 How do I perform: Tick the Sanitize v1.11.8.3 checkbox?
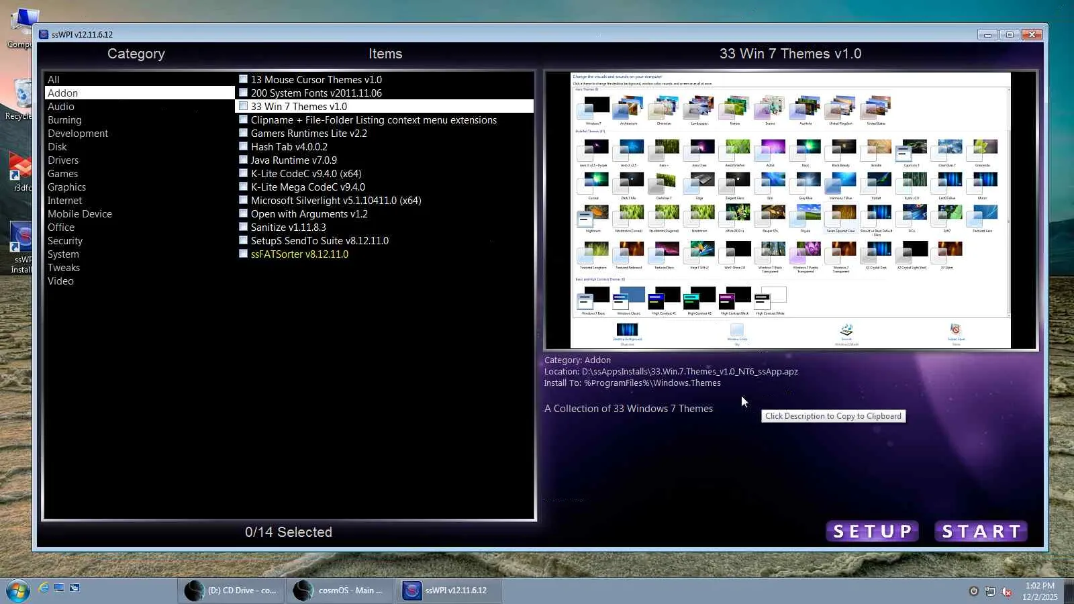pos(243,227)
